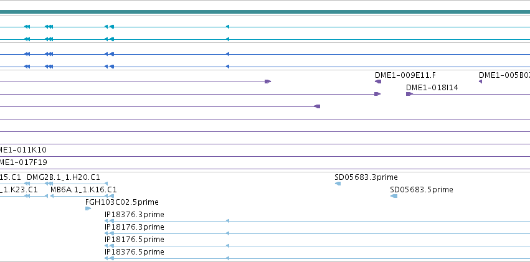
Task: Select the MB6A.1_1.K16.C1 label
Action: [x=83, y=190]
